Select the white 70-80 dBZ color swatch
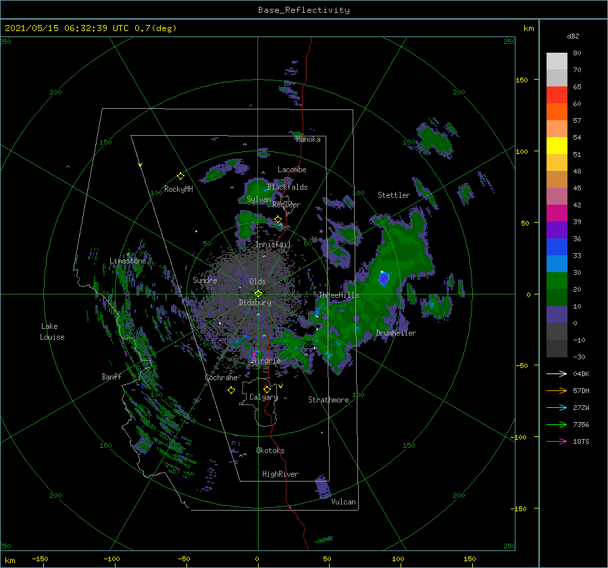Image resolution: width=608 pixels, height=568 pixels. pyautogui.click(x=557, y=61)
